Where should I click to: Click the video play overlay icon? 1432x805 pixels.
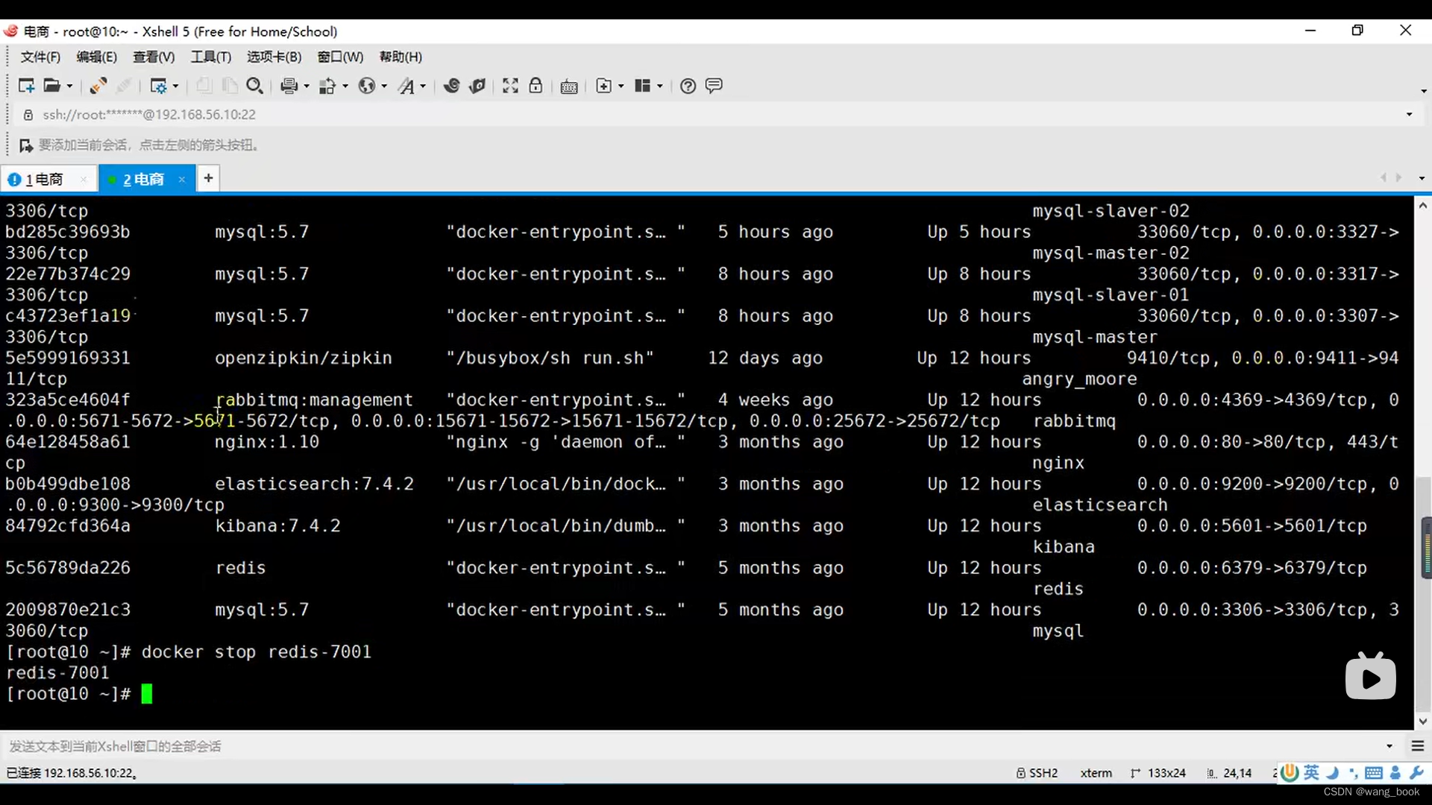pyautogui.click(x=1371, y=677)
